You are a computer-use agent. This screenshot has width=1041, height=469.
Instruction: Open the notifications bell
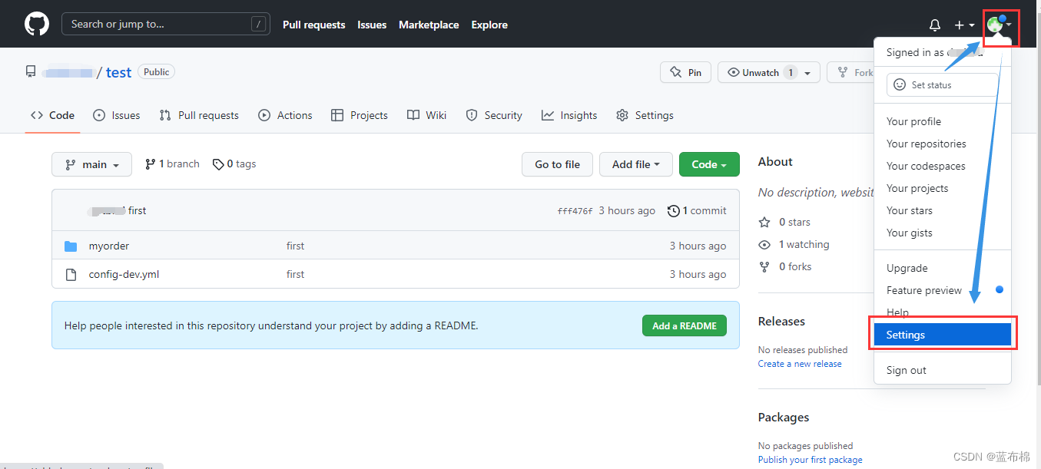pyautogui.click(x=935, y=25)
